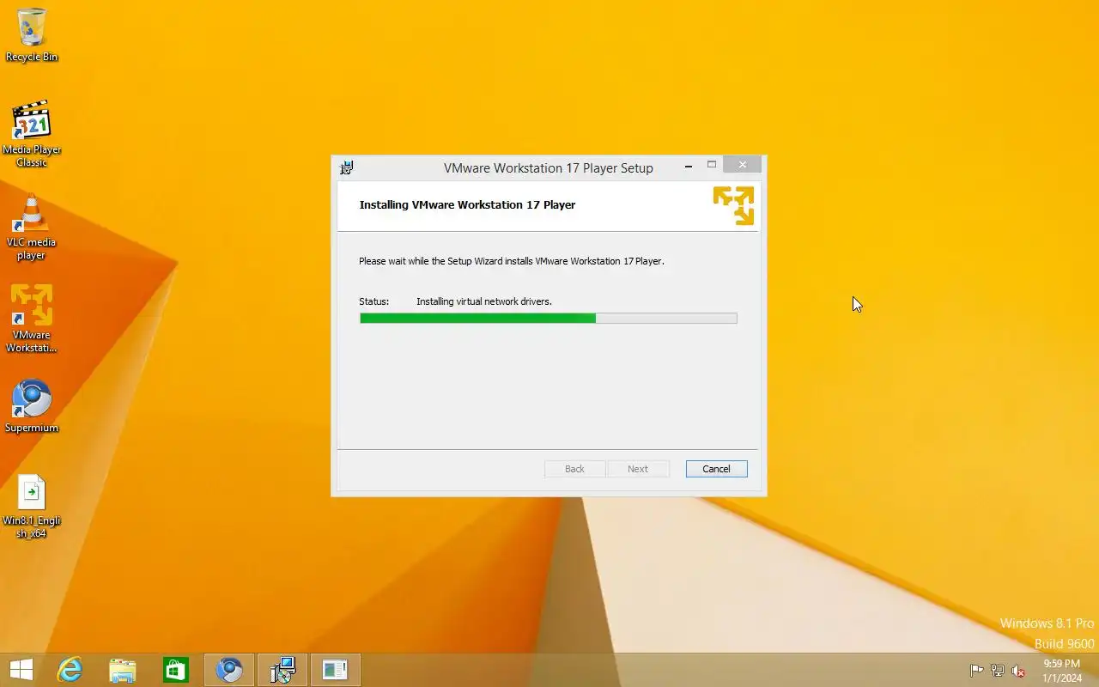
Task: Open the Recycle Bin desktop icon
Action: (x=32, y=34)
